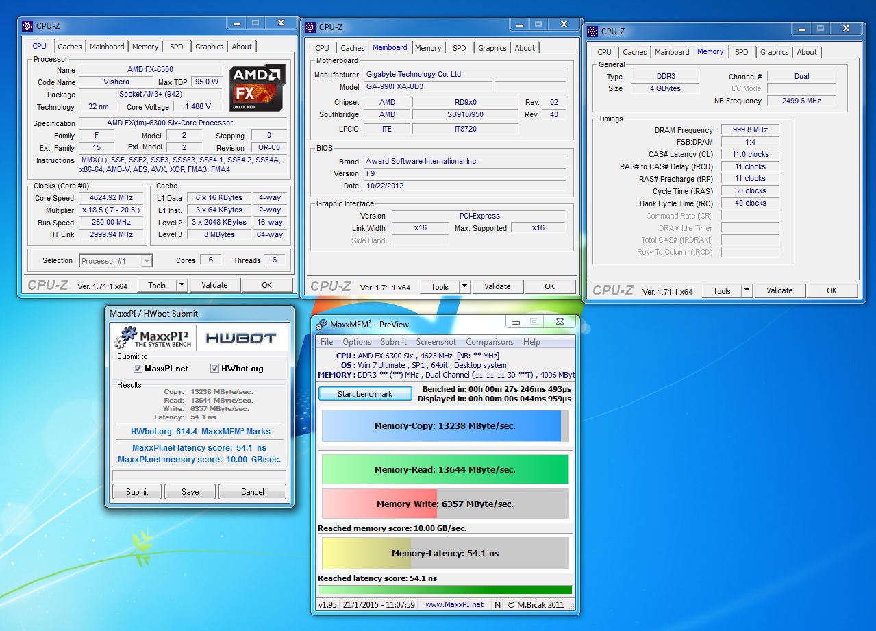Click the GA-990FXA-UD3 model field
The image size is (876, 631).
pyautogui.click(x=427, y=87)
